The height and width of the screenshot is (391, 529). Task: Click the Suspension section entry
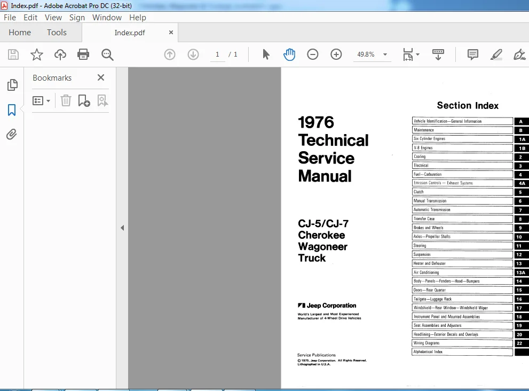[462, 254]
